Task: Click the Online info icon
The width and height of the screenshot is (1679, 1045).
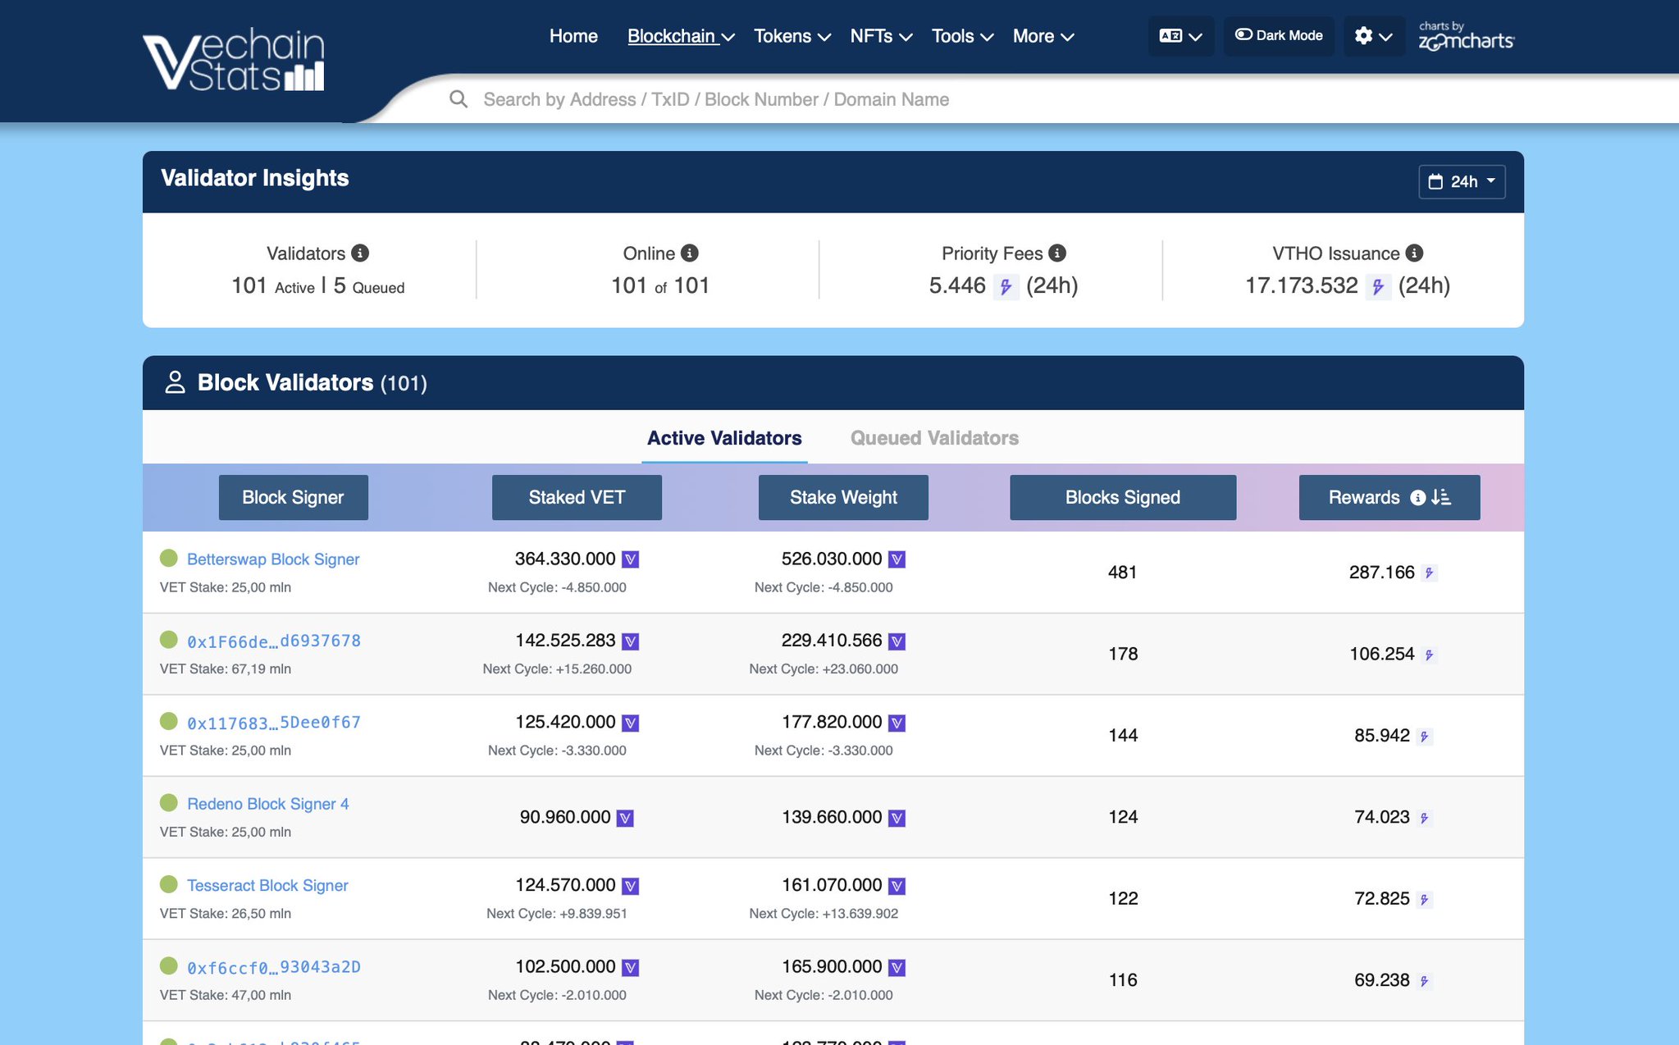Action: (x=690, y=253)
